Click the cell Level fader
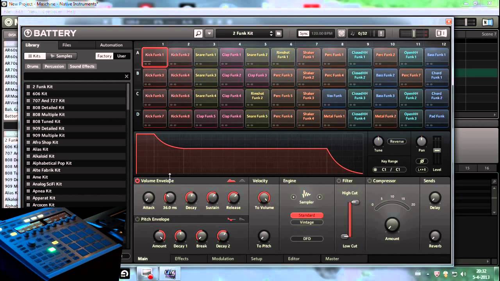The width and height of the screenshot is (500, 281). coord(437,150)
